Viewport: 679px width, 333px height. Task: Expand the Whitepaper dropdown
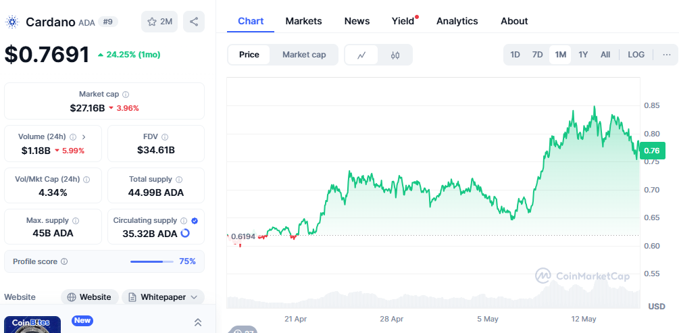pos(194,297)
